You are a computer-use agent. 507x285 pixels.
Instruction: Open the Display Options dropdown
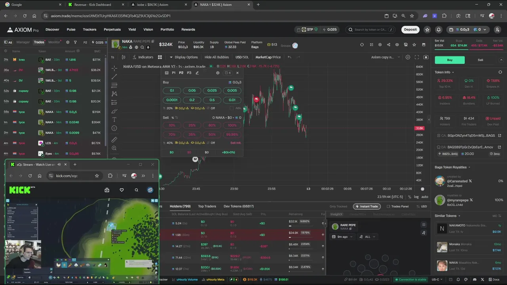tap(184, 57)
